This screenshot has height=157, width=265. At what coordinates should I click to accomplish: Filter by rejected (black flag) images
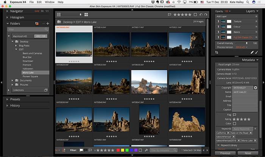[86, 150]
